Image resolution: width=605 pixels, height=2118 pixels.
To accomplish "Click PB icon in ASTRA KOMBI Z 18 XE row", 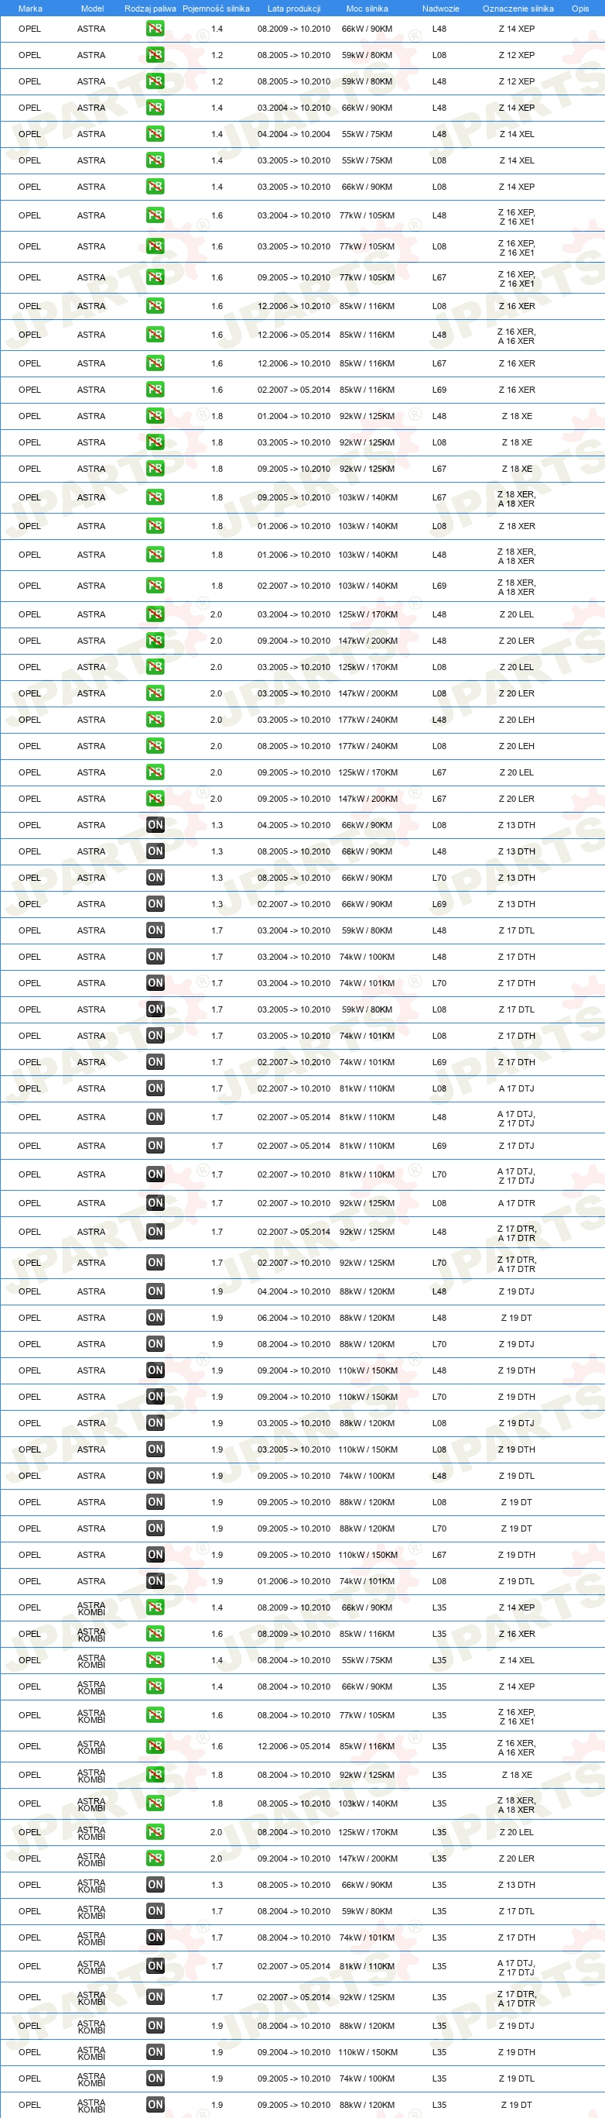I will [x=154, y=1774].
